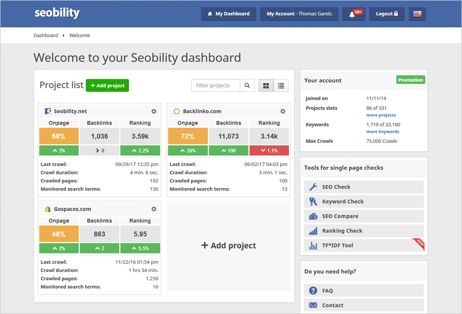The width and height of the screenshot is (462, 314).
Task: Click the large Add project tile
Action: 228,246
